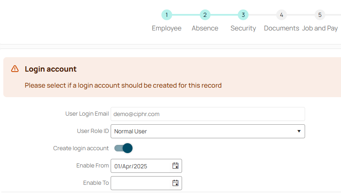Select step 5 circle for Job and Pay
The width and height of the screenshot is (341, 193).
(x=320, y=15)
